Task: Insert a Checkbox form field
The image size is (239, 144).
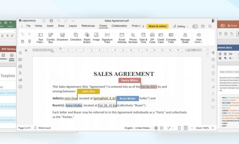Action: [x=76, y=37]
